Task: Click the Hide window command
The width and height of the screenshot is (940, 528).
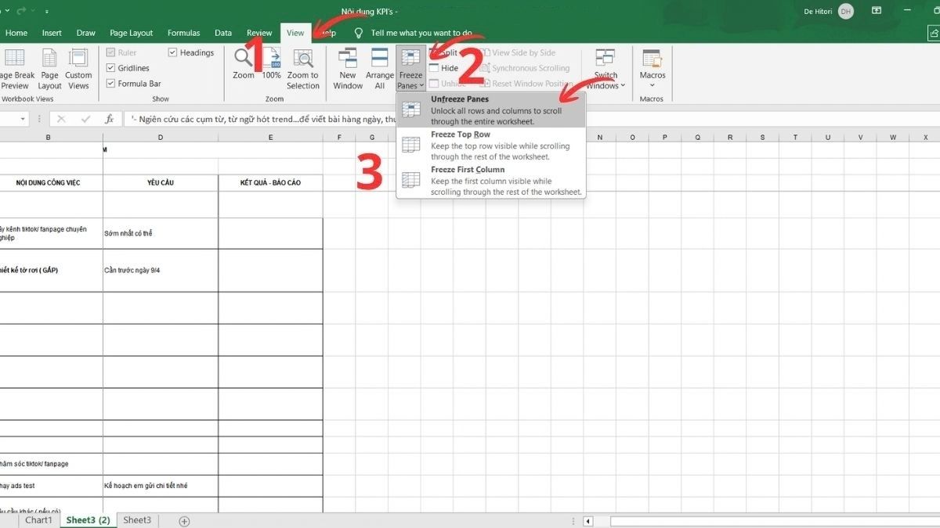Action: pyautogui.click(x=443, y=68)
